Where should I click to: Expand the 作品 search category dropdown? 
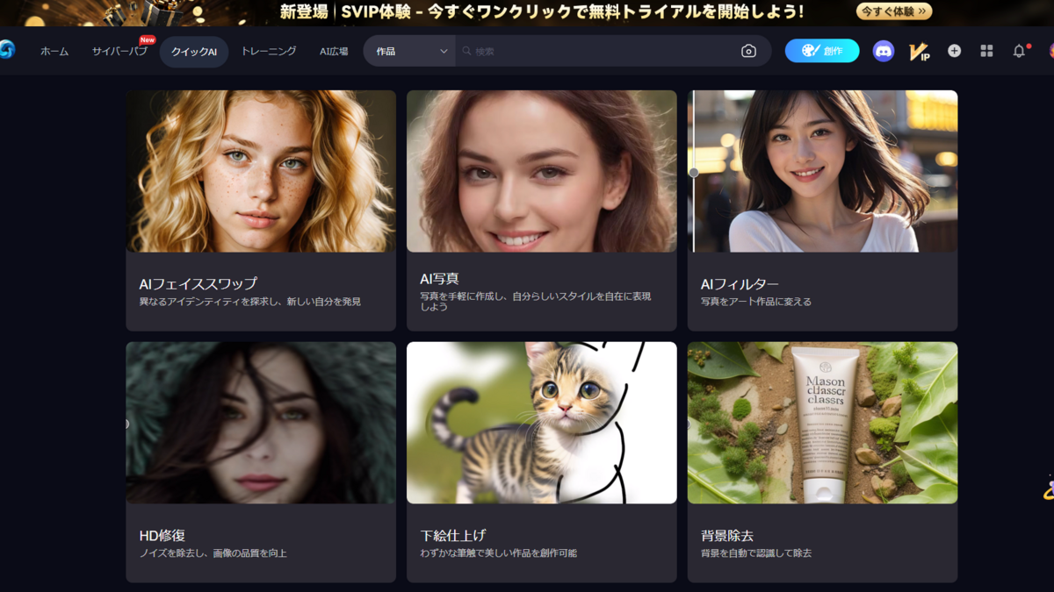pos(411,51)
